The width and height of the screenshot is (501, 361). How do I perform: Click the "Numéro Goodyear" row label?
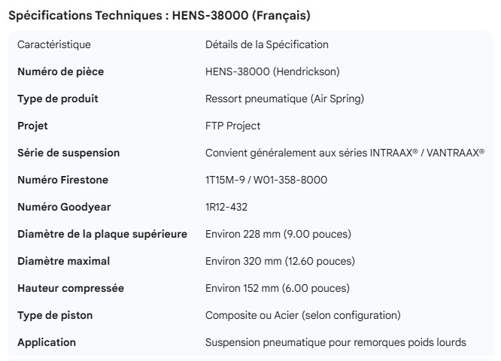tap(63, 207)
